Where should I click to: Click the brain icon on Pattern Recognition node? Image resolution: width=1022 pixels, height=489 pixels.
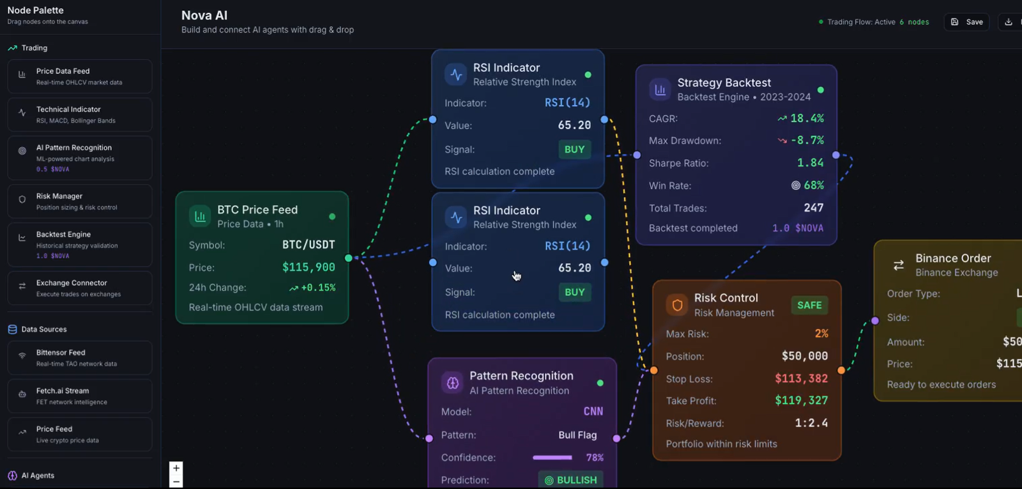tap(453, 383)
